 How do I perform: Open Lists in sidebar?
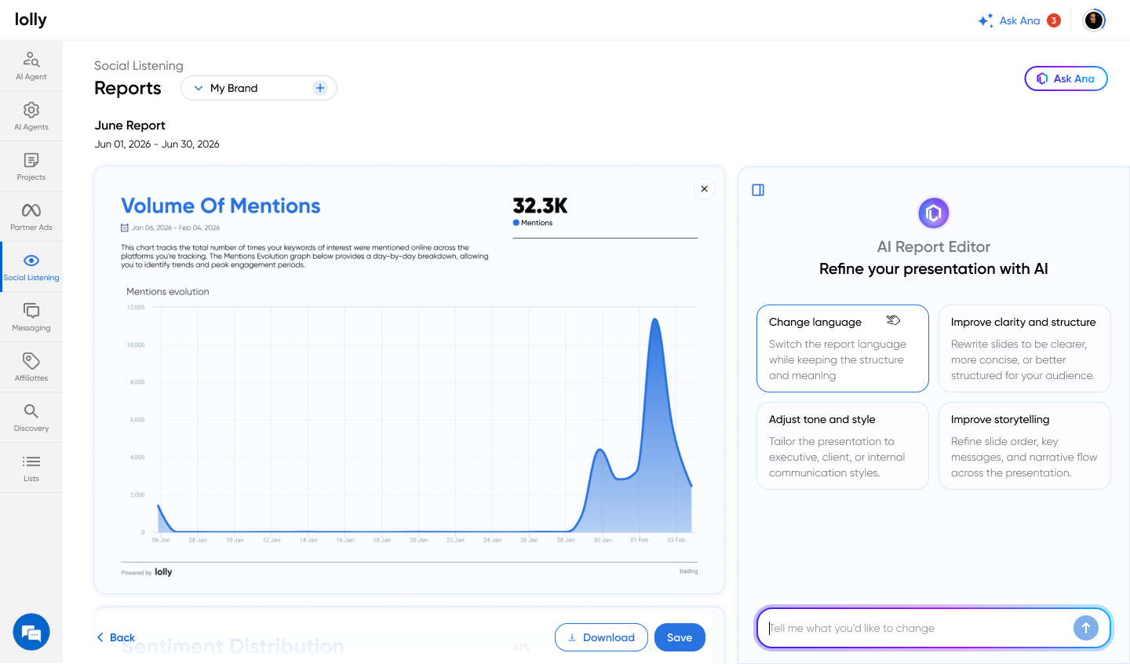(31, 468)
